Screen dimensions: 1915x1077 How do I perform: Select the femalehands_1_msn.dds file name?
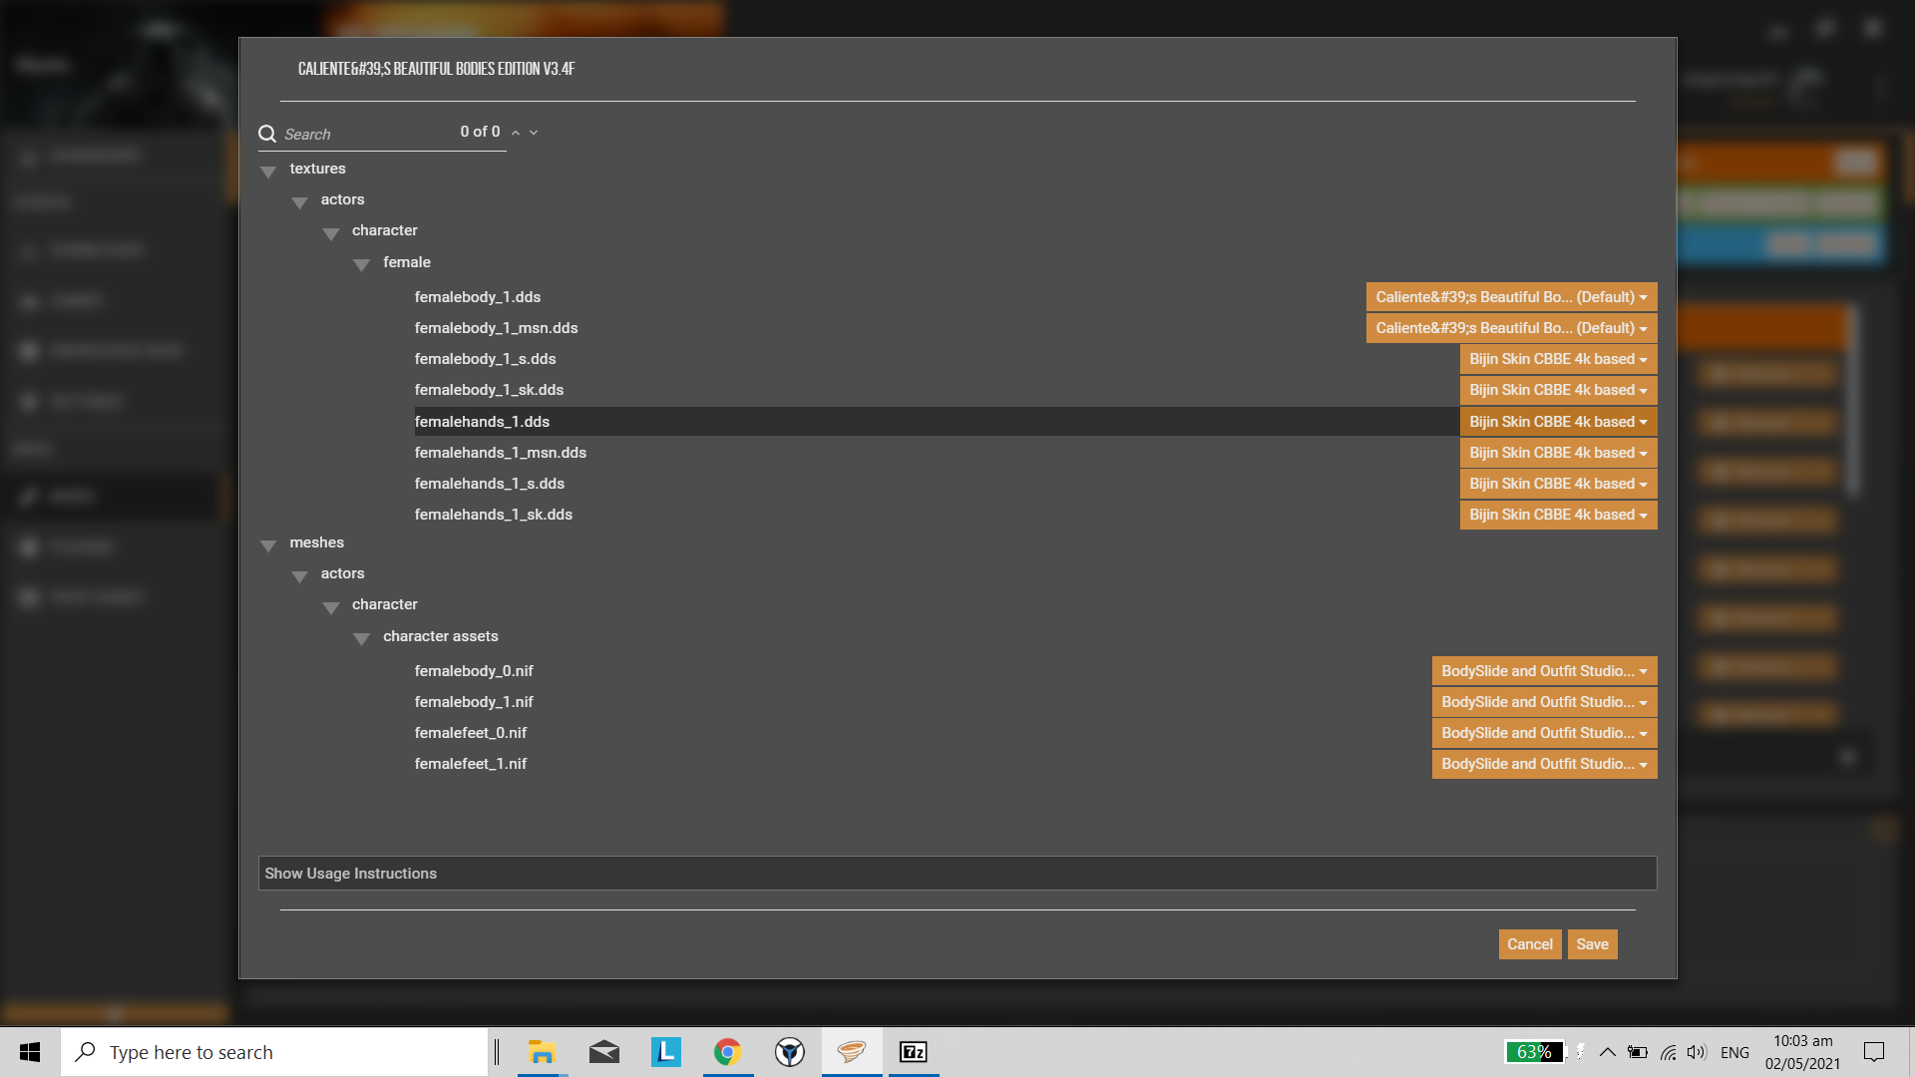(501, 453)
